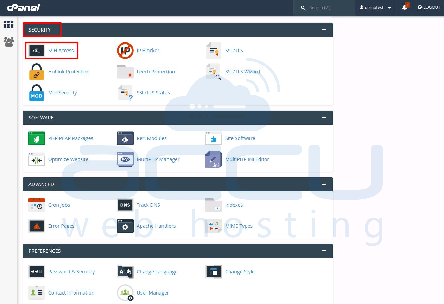This screenshot has height=304, width=444.
Task: Collapse the Preferences section
Action: pyautogui.click(x=324, y=251)
